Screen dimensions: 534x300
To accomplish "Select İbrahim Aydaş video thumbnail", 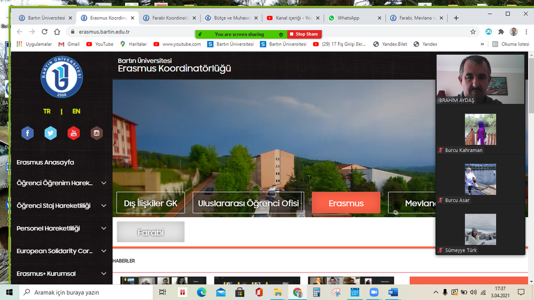I will click(480, 79).
